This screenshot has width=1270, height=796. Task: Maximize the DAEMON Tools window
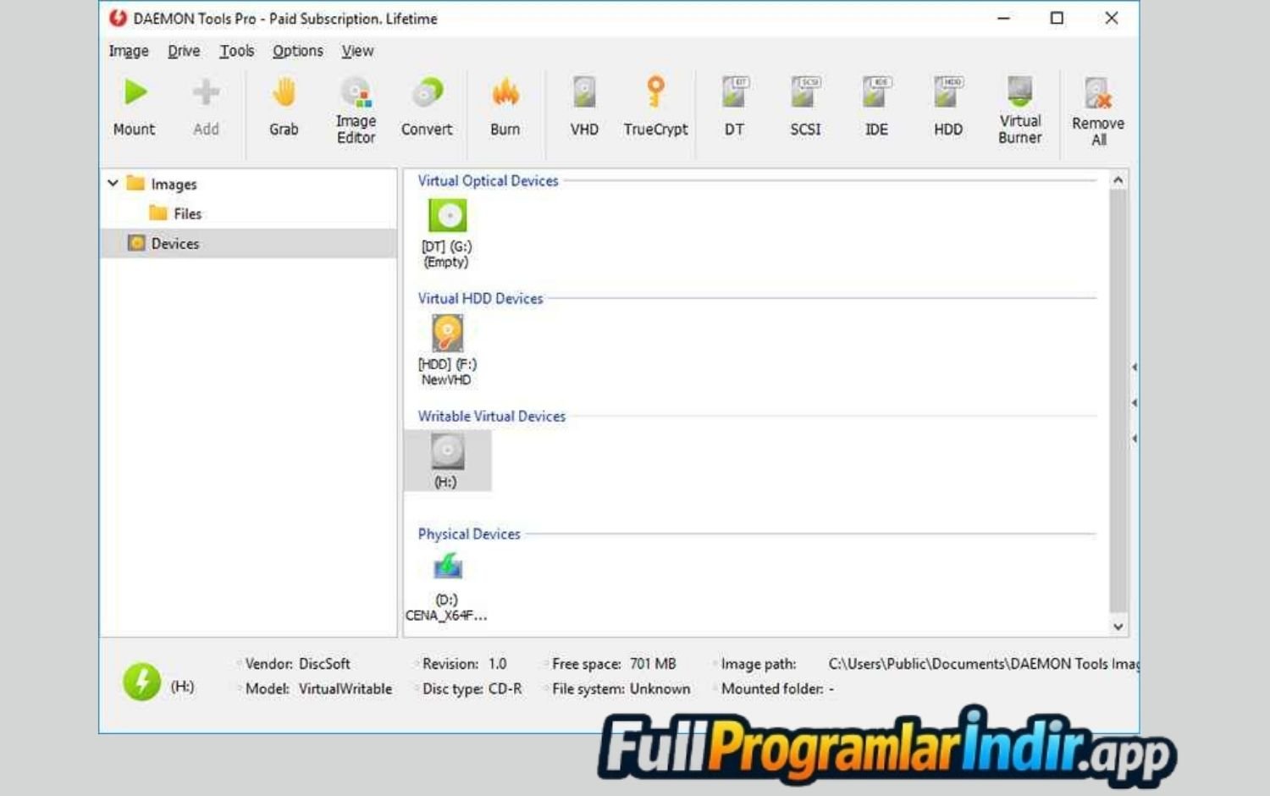[1057, 18]
